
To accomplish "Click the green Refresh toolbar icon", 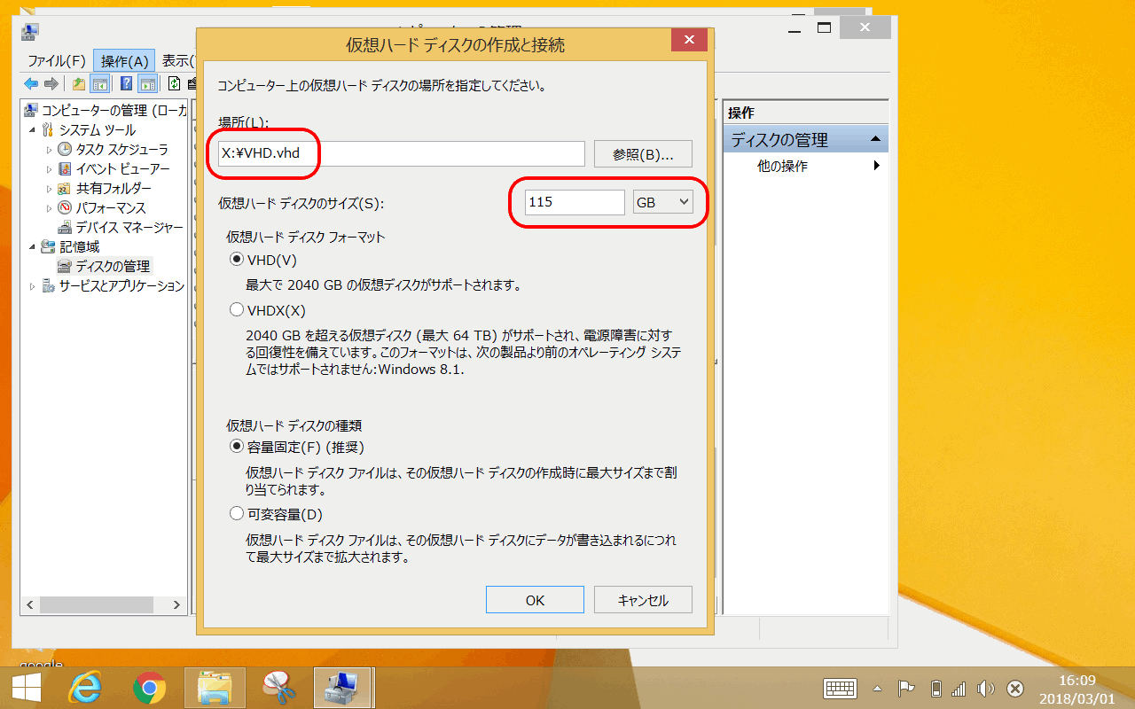I will 174,84.
